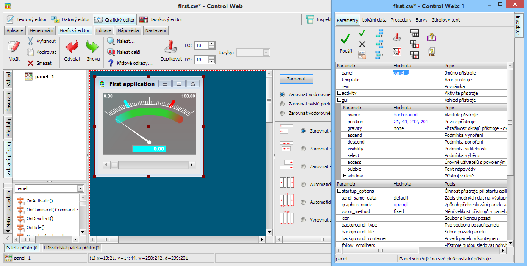The image size is (527, 266).
Task: Click the Smazat delete icon
Action: point(31,63)
